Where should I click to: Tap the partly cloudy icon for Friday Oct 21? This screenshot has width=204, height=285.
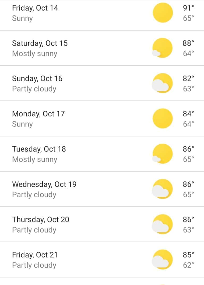click(162, 260)
